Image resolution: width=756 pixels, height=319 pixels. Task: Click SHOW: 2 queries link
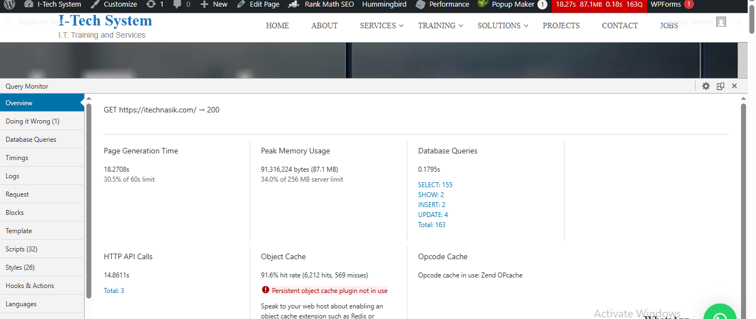[x=431, y=195]
